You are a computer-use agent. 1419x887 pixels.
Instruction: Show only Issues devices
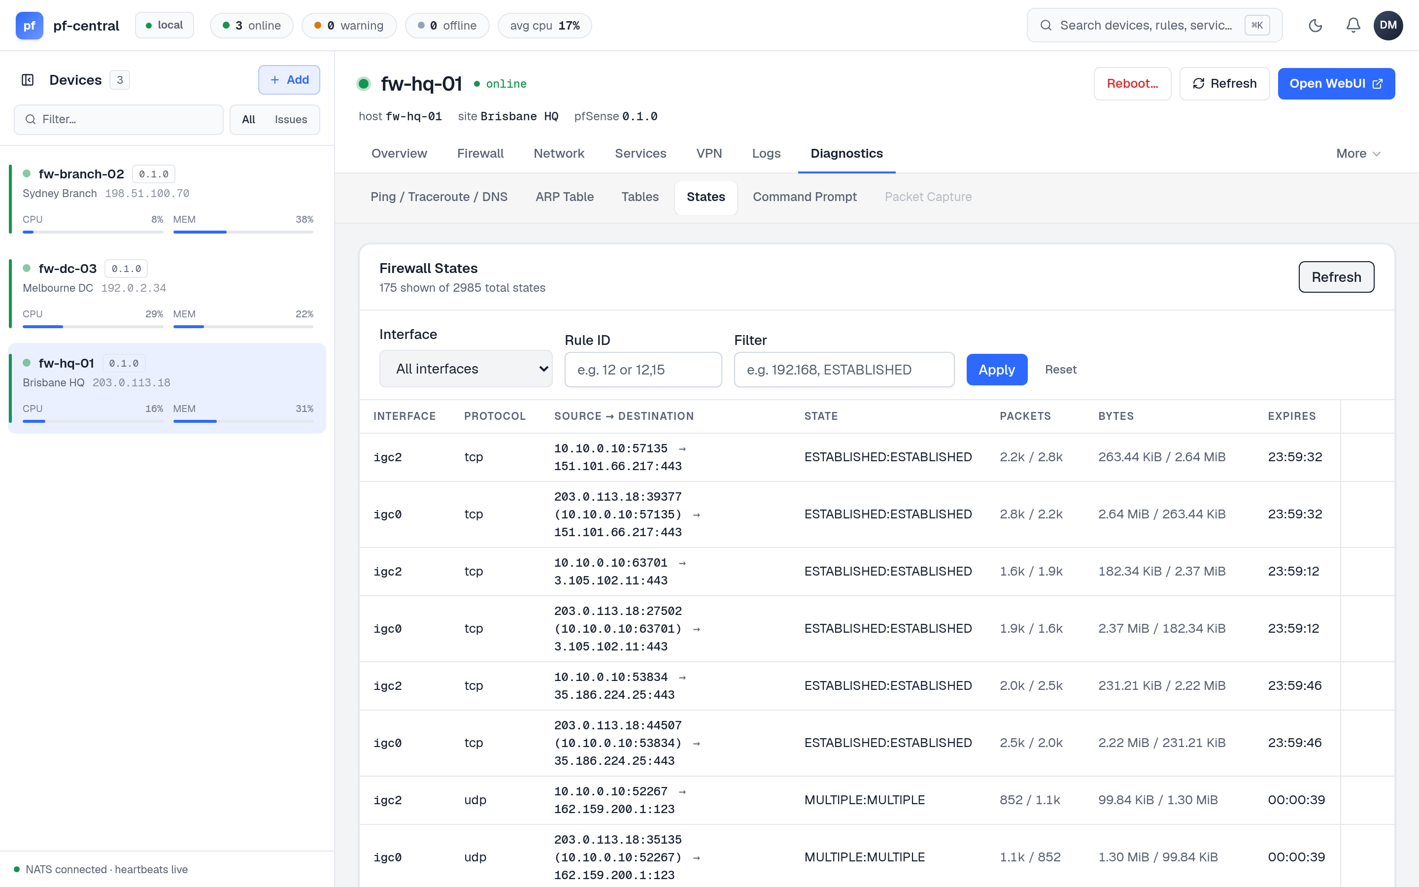tap(291, 120)
